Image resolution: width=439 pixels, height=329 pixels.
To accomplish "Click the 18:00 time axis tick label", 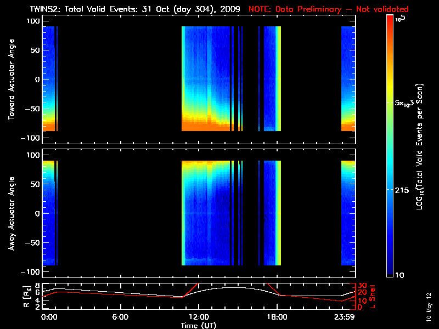I will (x=276, y=317).
